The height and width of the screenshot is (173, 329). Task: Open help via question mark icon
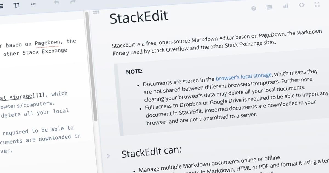254,9
